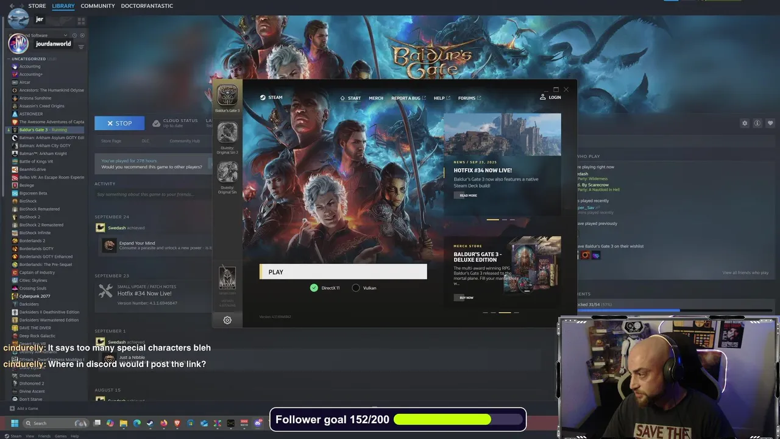The width and height of the screenshot is (780, 439).
Task: Open Brave browser from taskbar
Action: pyautogui.click(x=177, y=423)
